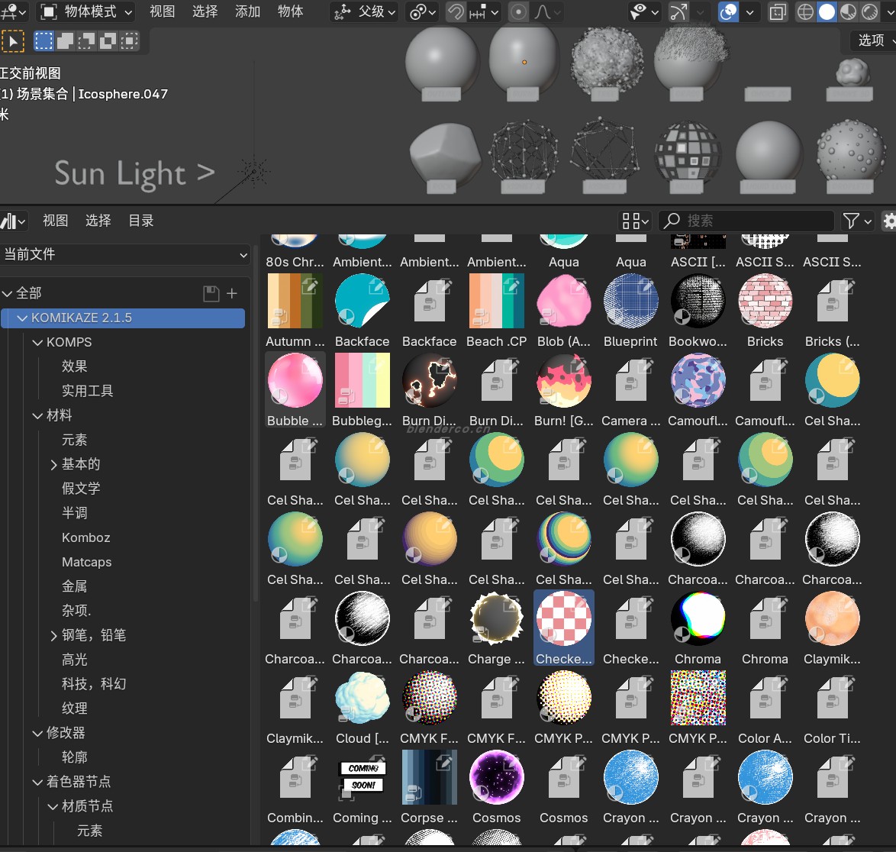Set selection mode to new selection

(44, 40)
